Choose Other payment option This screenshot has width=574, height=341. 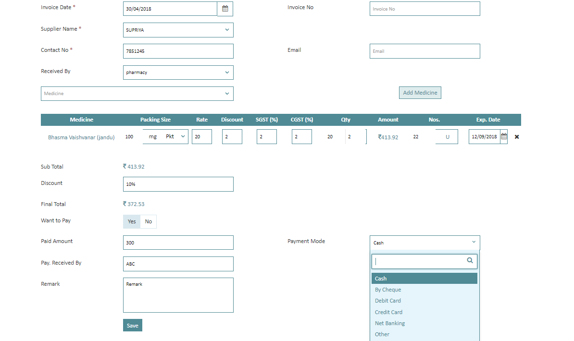424,334
